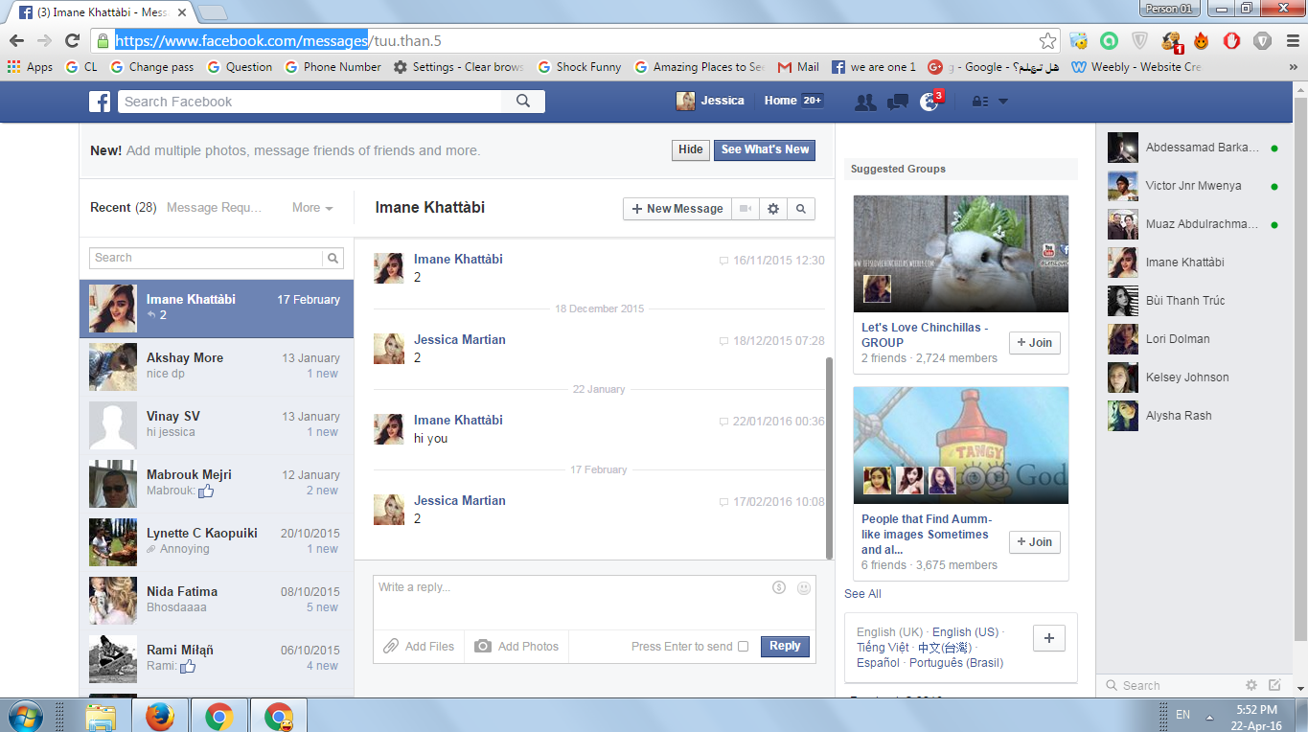
Task: Click the See All link
Action: point(862,594)
